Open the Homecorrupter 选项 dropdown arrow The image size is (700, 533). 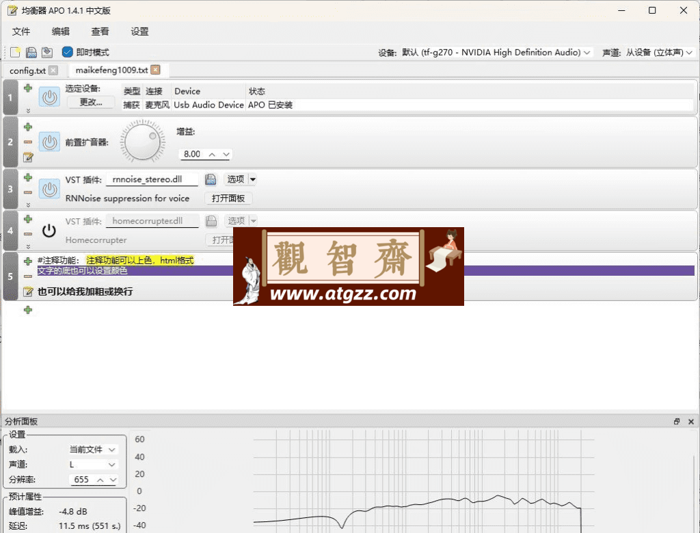coord(253,221)
